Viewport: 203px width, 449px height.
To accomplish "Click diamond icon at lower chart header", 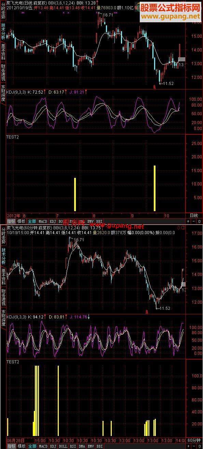I will pos(179,228).
